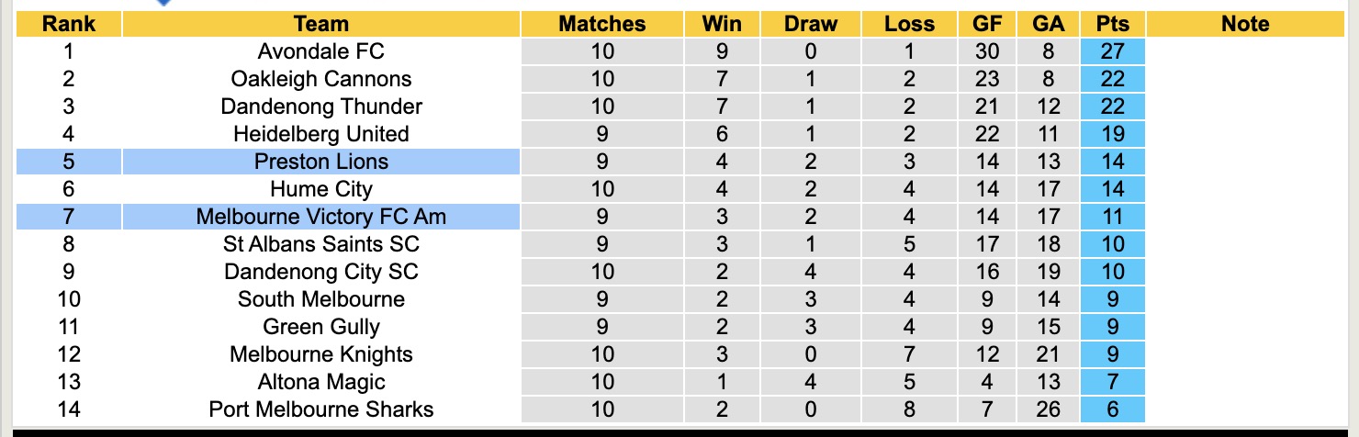This screenshot has width=1359, height=437.
Task: Click the Win column header
Action: coord(722,24)
